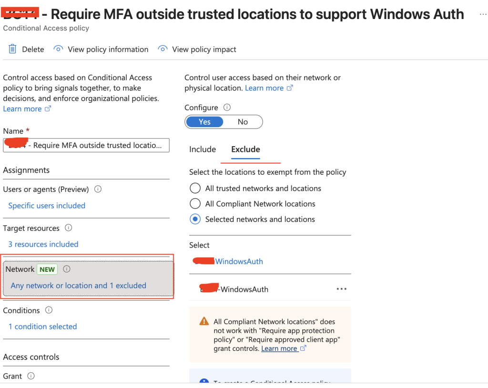Click info icon beside Users or agents
Screen dimensions: 488x388
coord(98,189)
